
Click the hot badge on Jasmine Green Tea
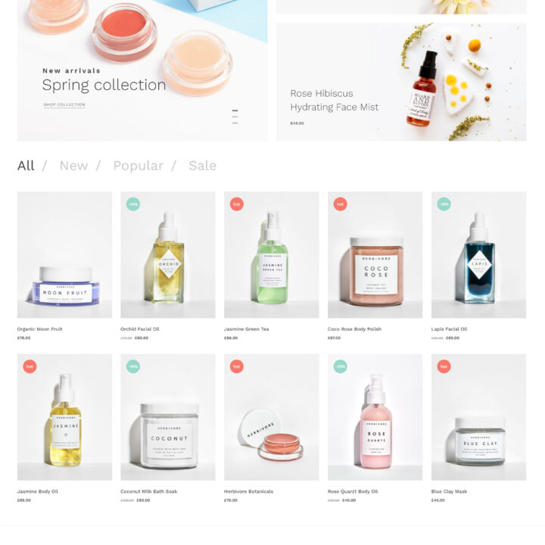click(237, 204)
